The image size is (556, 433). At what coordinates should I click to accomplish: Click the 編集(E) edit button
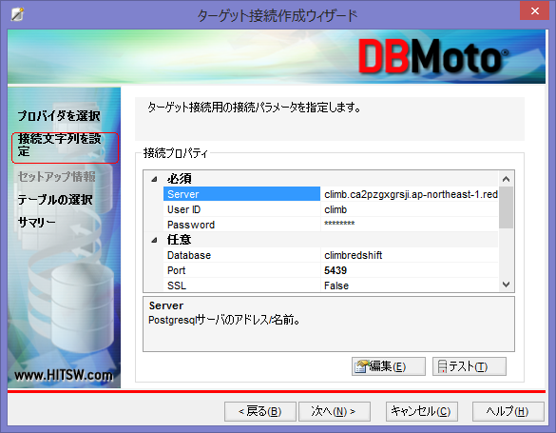coord(389,366)
